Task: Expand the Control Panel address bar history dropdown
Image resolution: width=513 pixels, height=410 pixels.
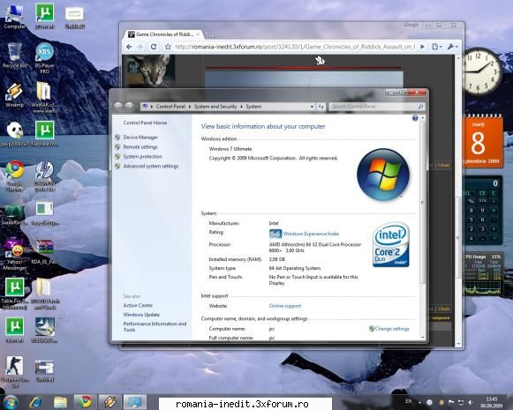Action: pos(312,107)
